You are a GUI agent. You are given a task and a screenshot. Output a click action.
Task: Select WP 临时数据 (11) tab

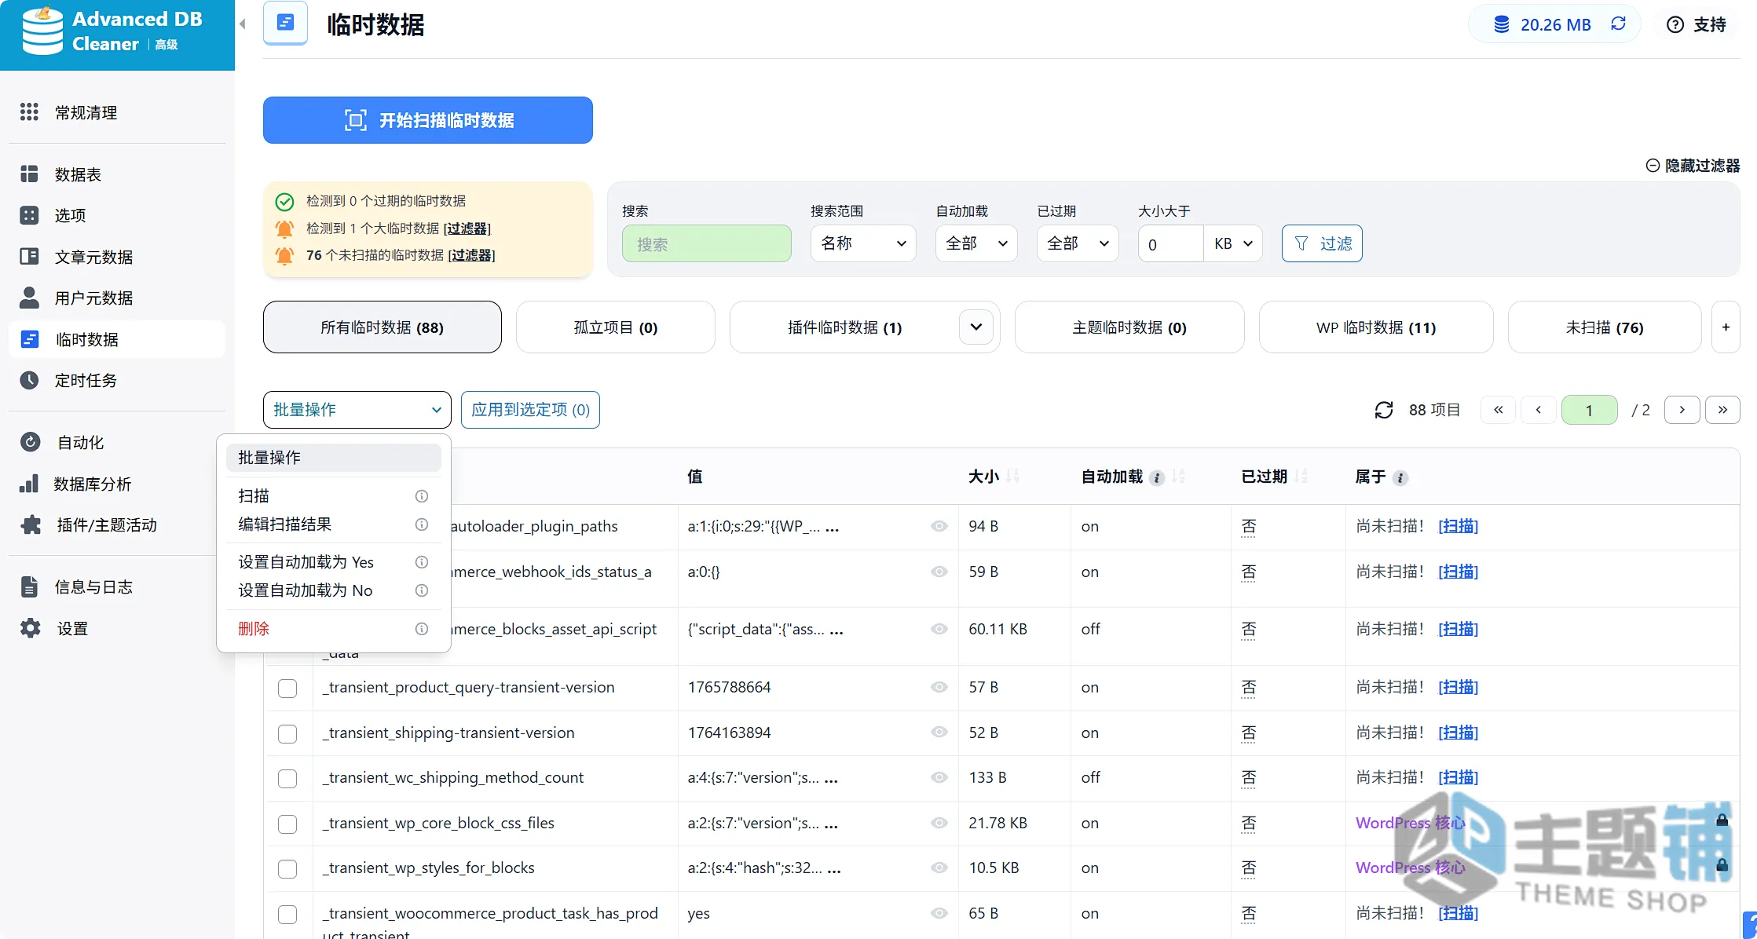tap(1376, 327)
